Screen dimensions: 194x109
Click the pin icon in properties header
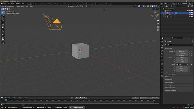[x=192, y=41]
